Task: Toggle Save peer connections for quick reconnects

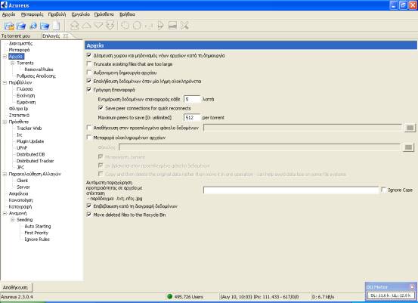Action: click(x=101, y=108)
